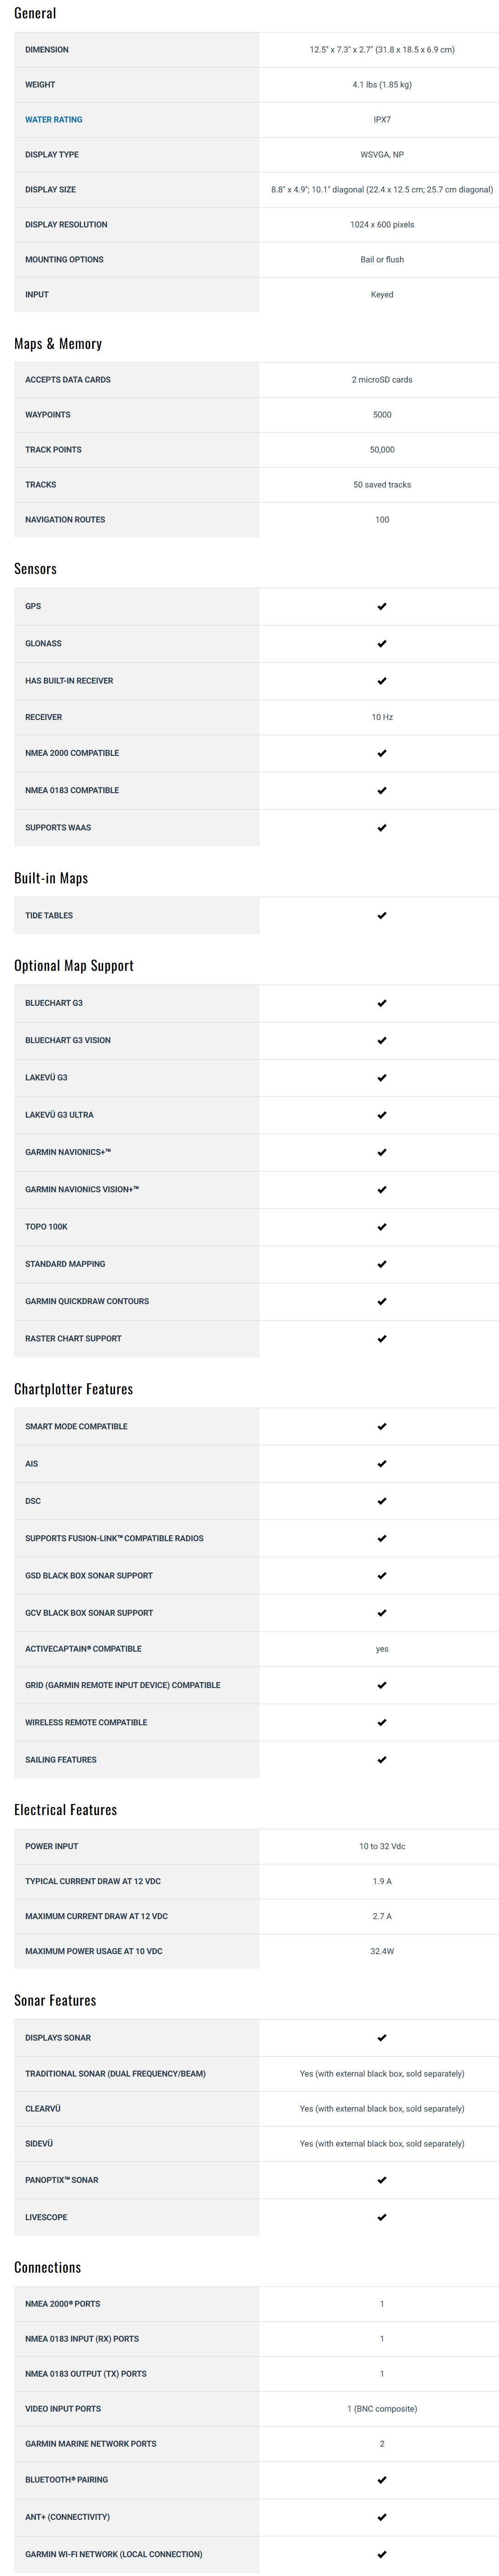Click the Chartplotter Features section heading

point(73,1389)
